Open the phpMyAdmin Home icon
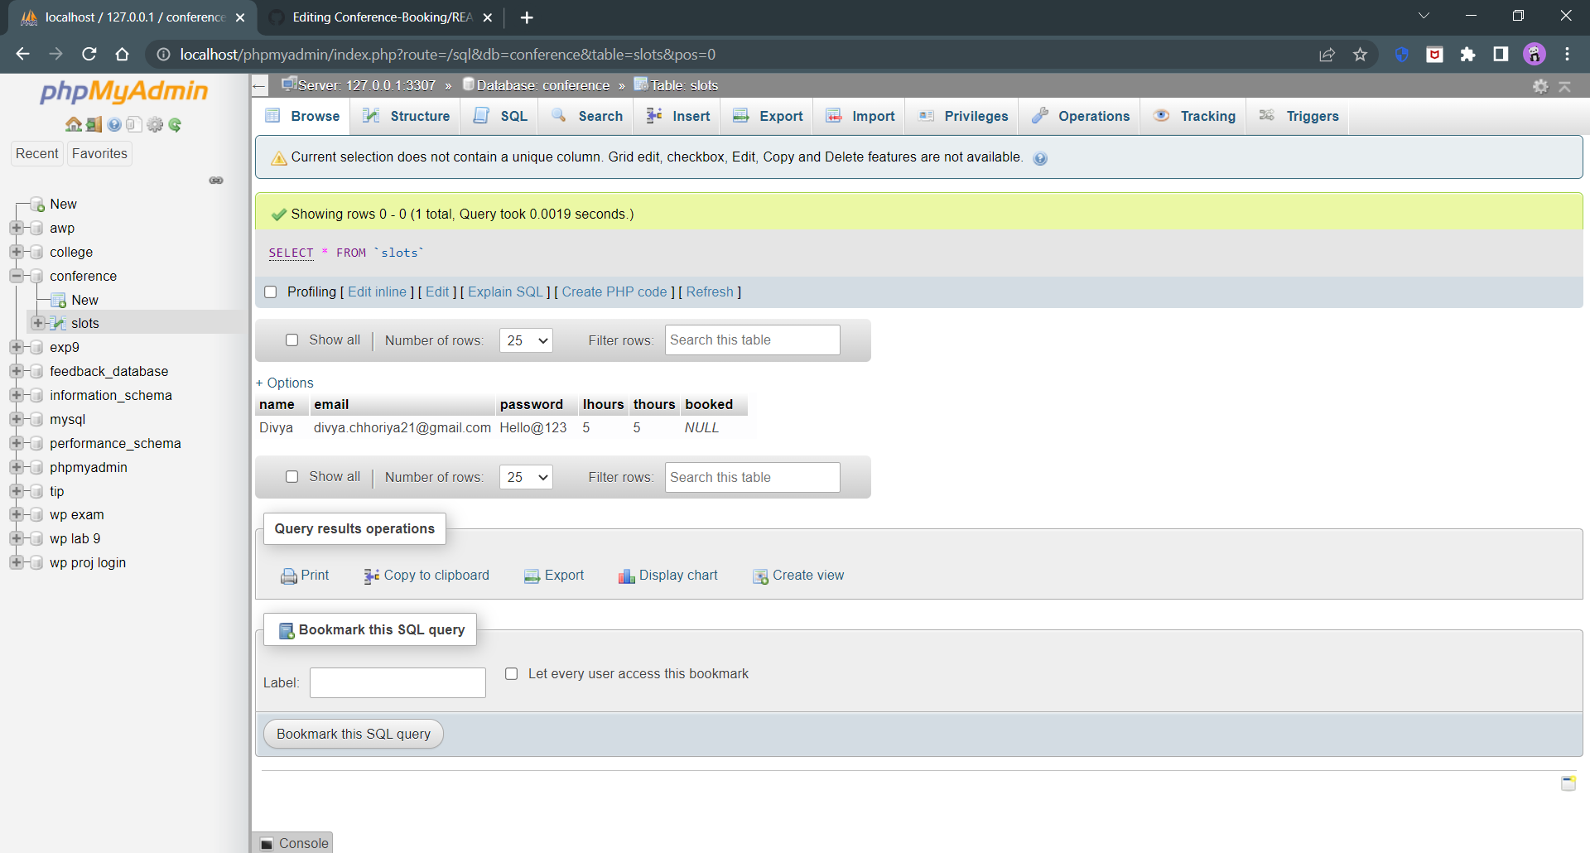1590x853 pixels. (74, 124)
